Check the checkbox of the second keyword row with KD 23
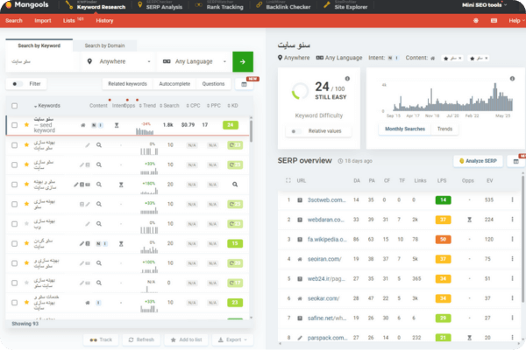The image size is (526, 350). click(x=14, y=145)
